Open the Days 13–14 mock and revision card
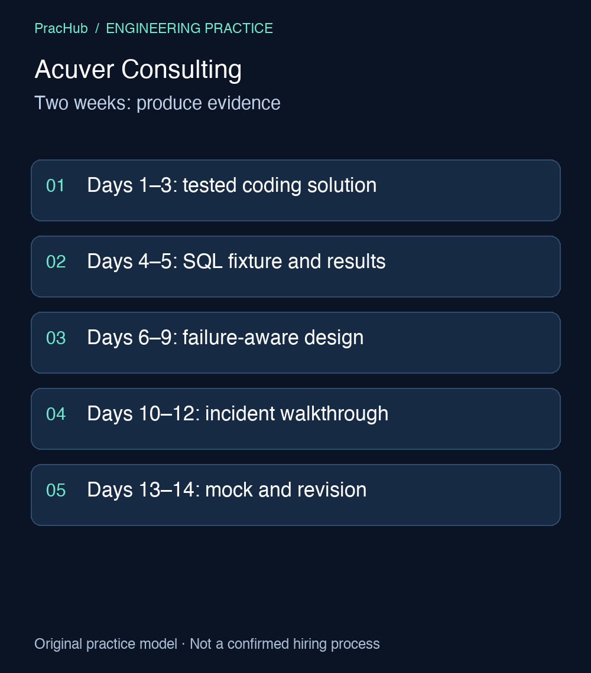Viewport: 591px width, 673px height. tap(295, 495)
